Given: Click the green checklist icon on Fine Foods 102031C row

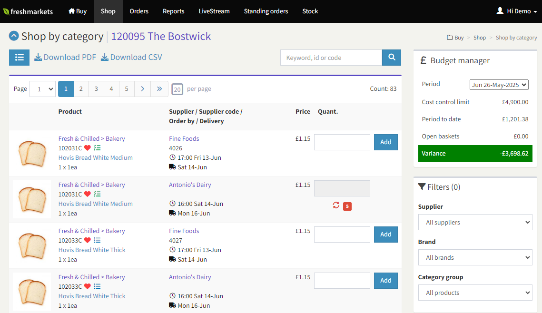Looking at the screenshot, I should point(97,148).
